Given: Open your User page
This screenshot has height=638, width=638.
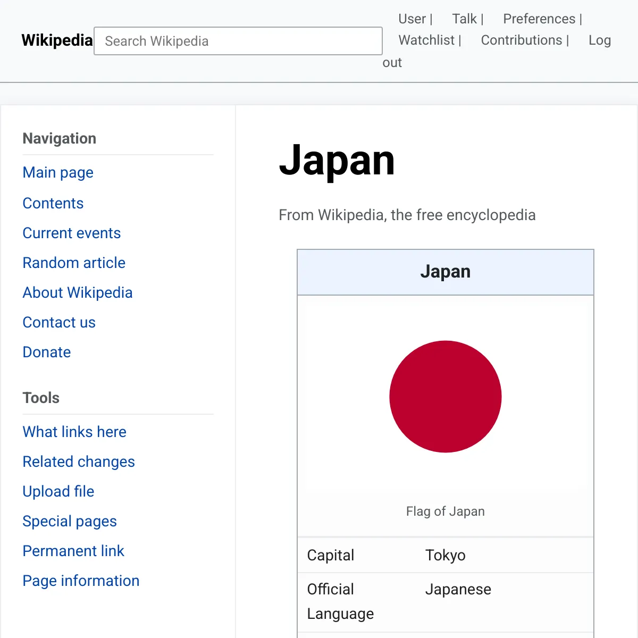Looking at the screenshot, I should pyautogui.click(x=412, y=19).
